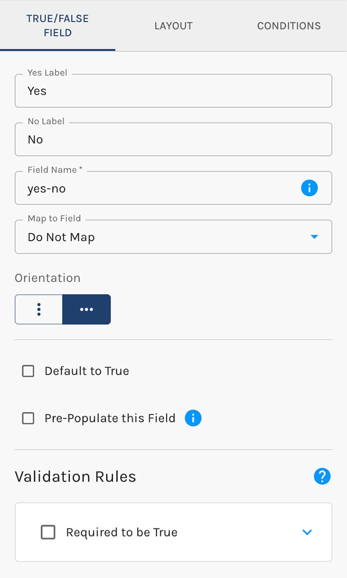Select vertical orientation dots icon
Screen dimensions: 347x578
[x=39, y=309]
